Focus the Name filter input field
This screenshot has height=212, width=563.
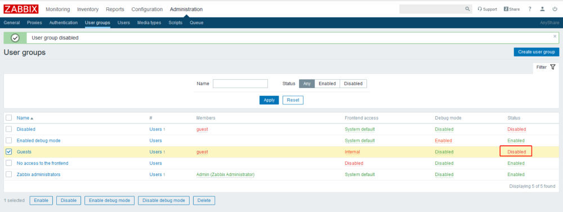[x=240, y=84]
